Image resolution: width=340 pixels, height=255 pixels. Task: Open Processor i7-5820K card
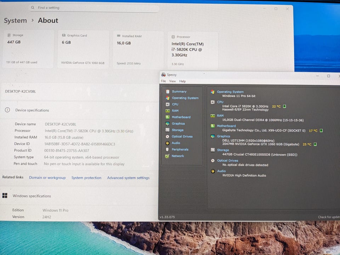point(193,51)
